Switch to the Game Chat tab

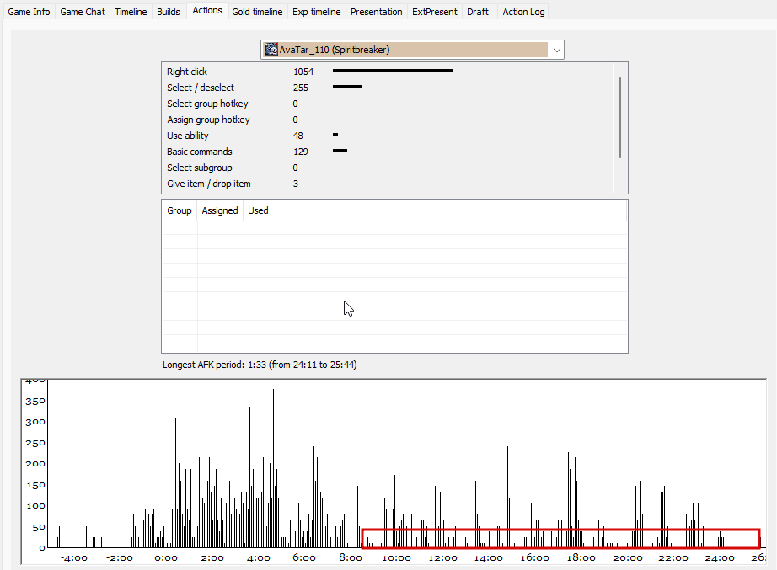click(x=83, y=12)
